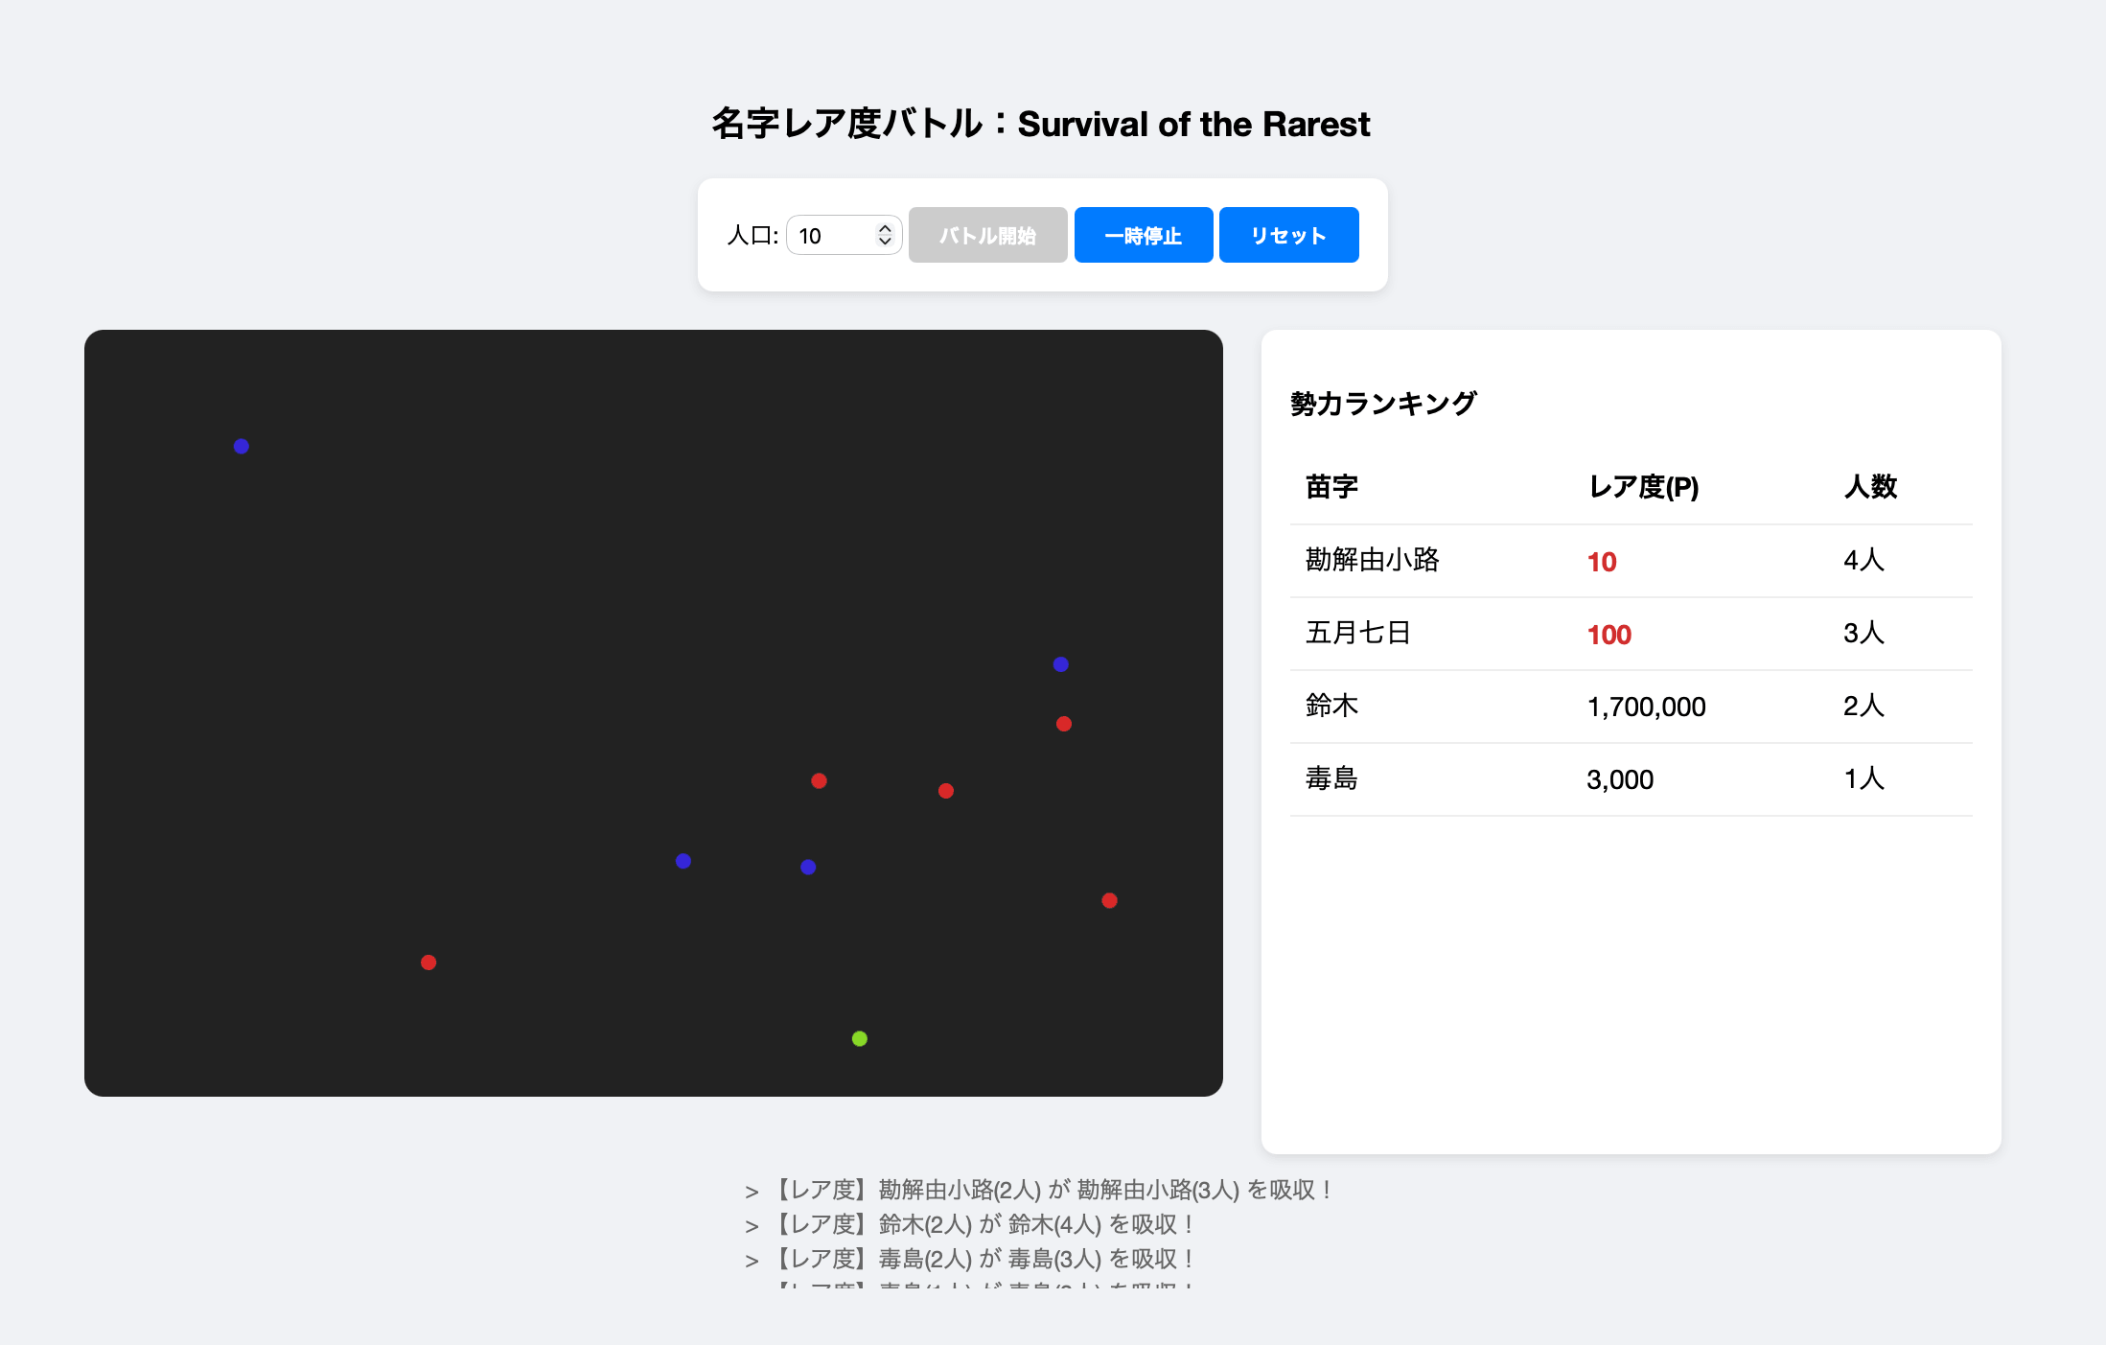
Task: Click the 苗字 column header
Action: [1331, 487]
